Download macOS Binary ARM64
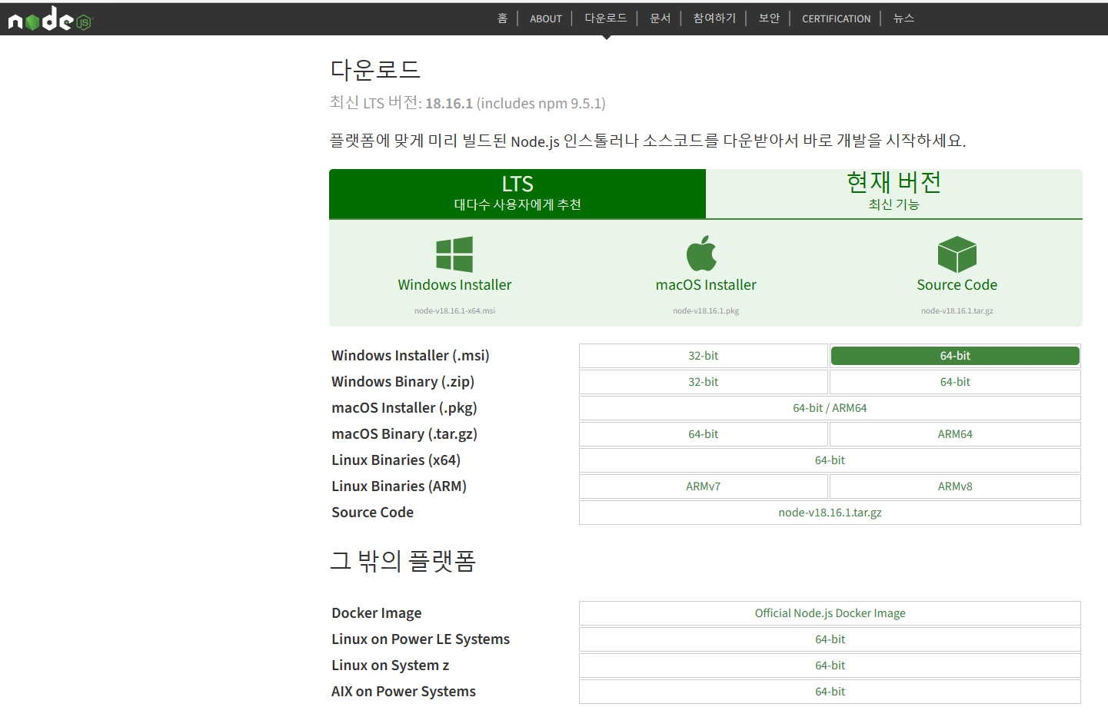The height and width of the screenshot is (717, 1108). (x=955, y=434)
